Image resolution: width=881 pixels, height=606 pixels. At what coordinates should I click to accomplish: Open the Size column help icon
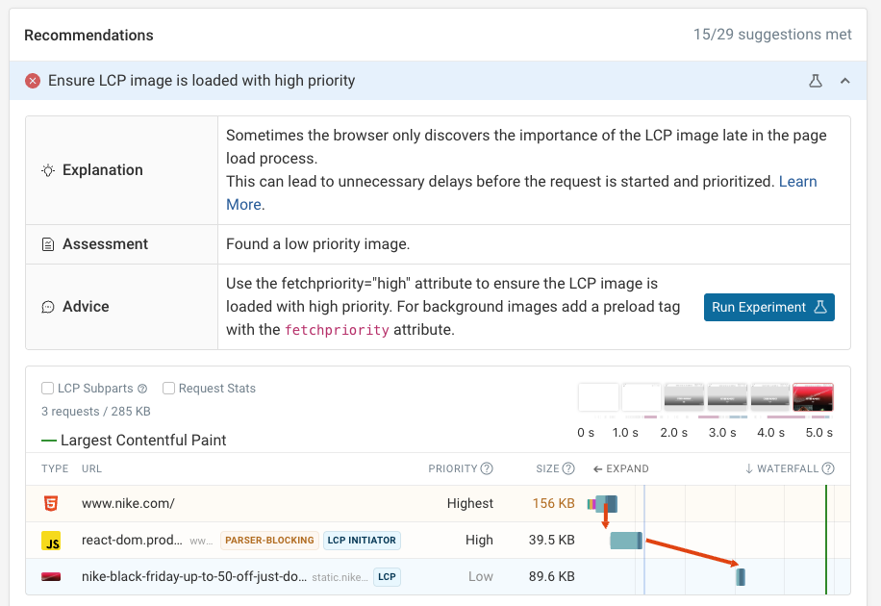tap(570, 468)
